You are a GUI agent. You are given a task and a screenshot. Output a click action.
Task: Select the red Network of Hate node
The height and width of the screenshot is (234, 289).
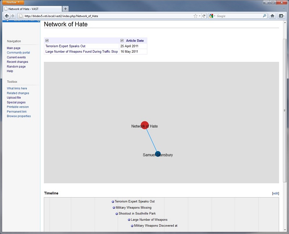pyautogui.click(x=145, y=125)
